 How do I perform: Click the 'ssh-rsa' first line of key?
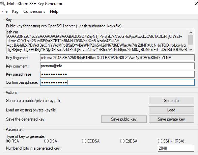point(12,32)
